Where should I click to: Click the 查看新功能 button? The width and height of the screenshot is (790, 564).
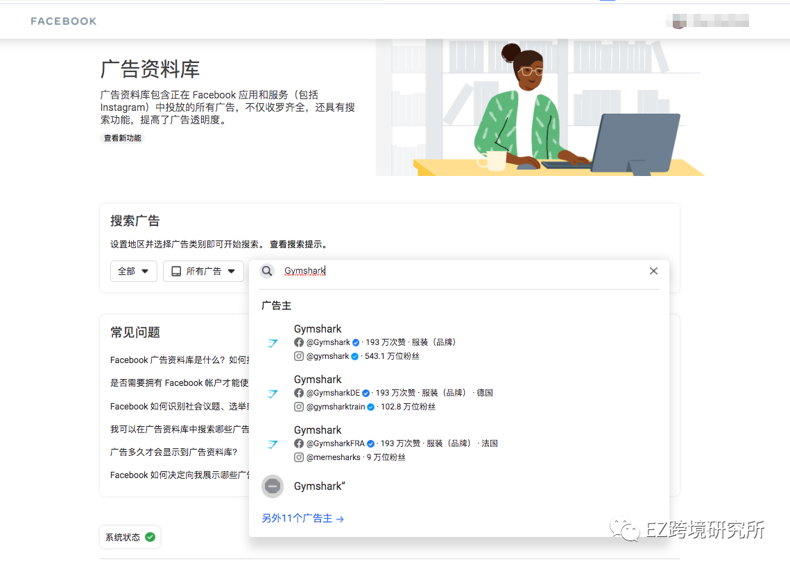coord(123,139)
